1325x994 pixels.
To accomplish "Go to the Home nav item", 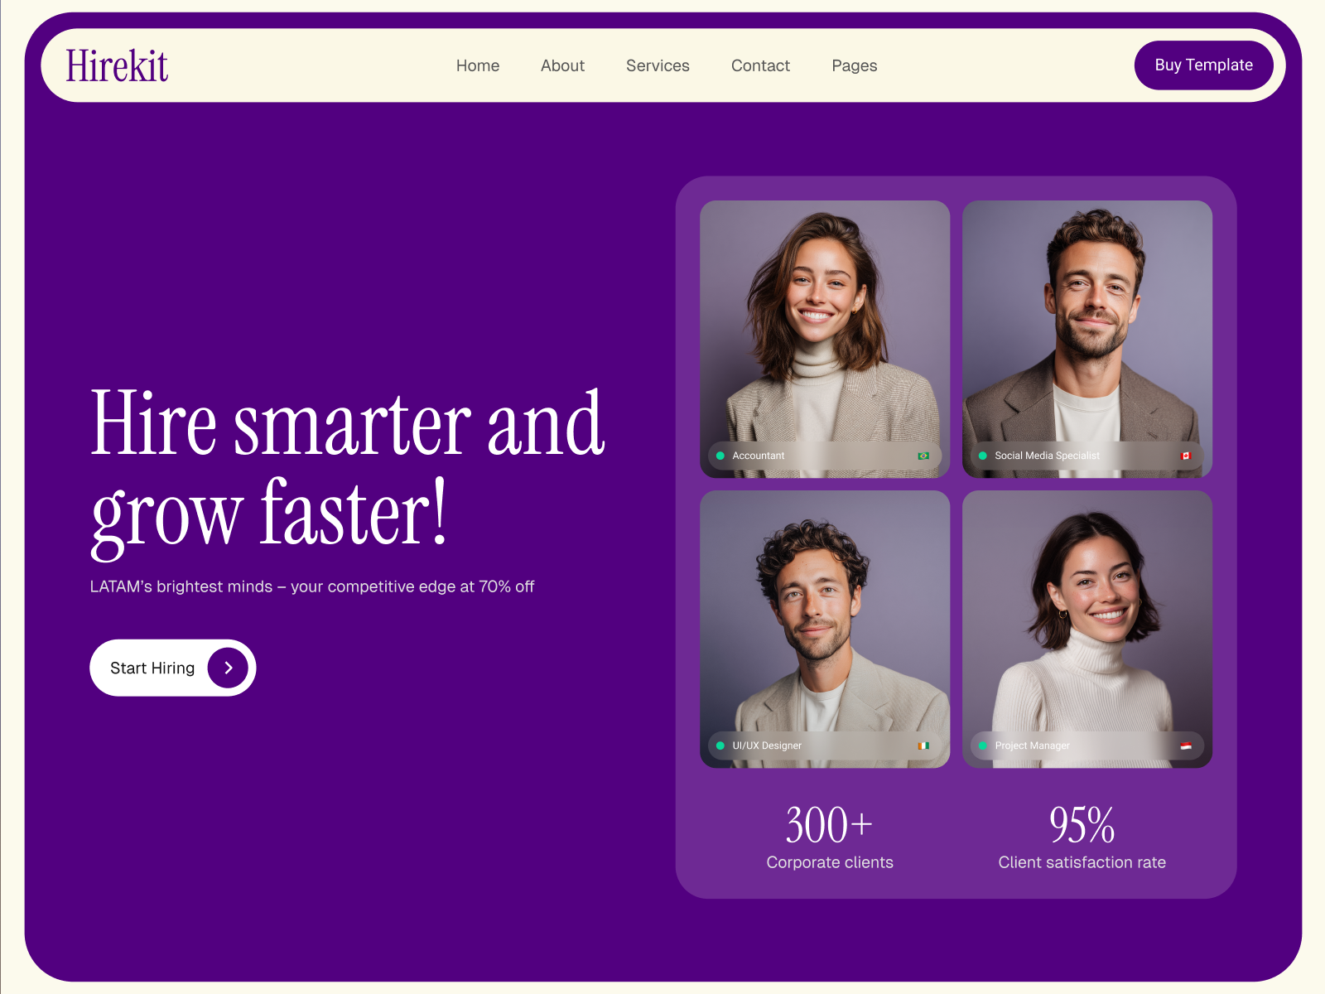I will pos(478,65).
